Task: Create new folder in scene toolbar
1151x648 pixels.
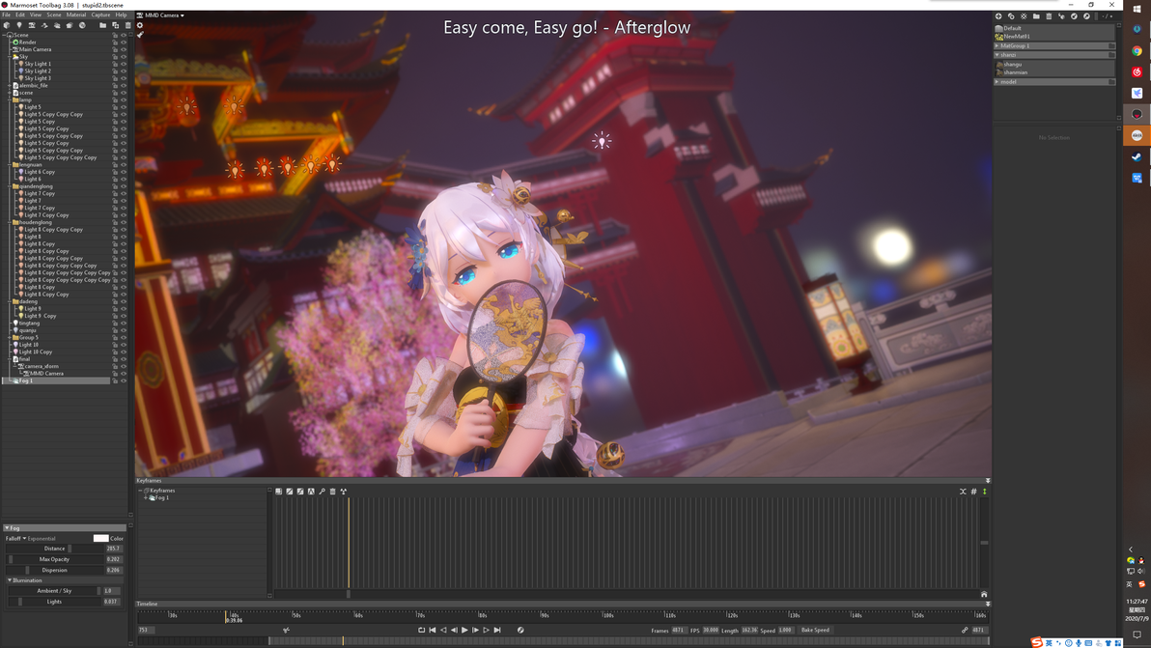Action: (x=102, y=25)
